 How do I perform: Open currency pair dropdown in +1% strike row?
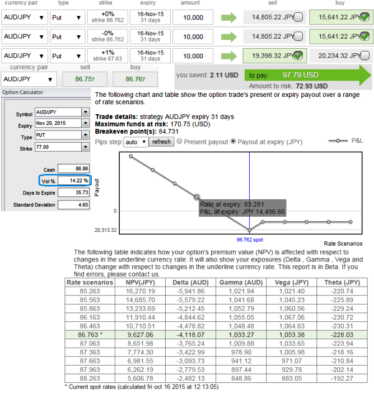pyautogui.click(x=25, y=55)
